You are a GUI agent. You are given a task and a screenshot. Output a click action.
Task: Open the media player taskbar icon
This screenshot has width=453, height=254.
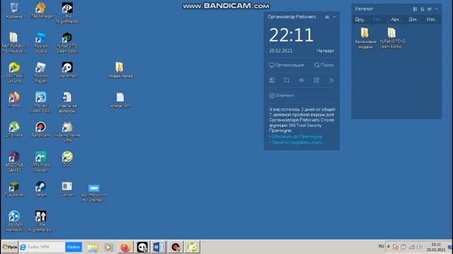(x=108, y=247)
